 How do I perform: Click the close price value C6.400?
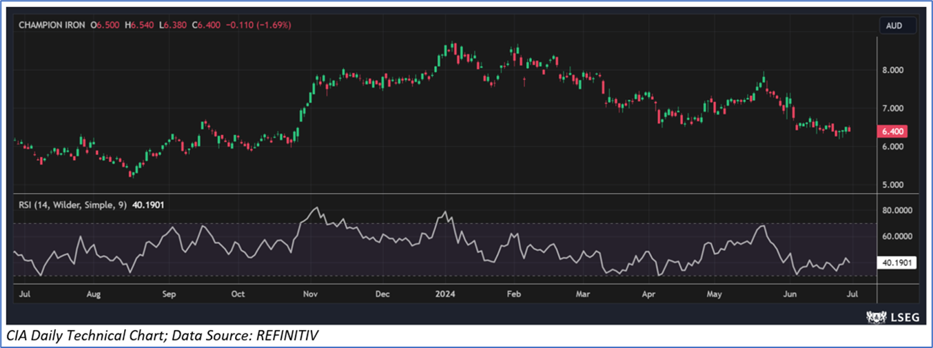[x=205, y=25]
